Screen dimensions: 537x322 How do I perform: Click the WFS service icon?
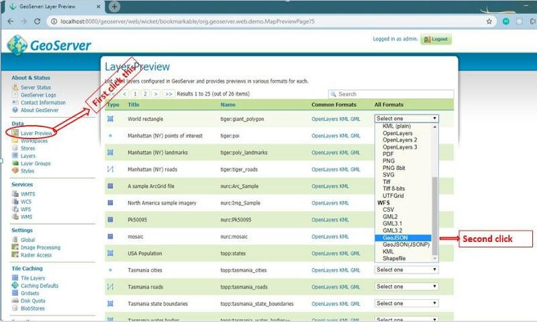pos(15,209)
